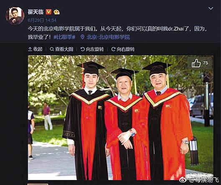Open the 6月29日 14:54 timestamp link

pyautogui.click(x=42, y=21)
